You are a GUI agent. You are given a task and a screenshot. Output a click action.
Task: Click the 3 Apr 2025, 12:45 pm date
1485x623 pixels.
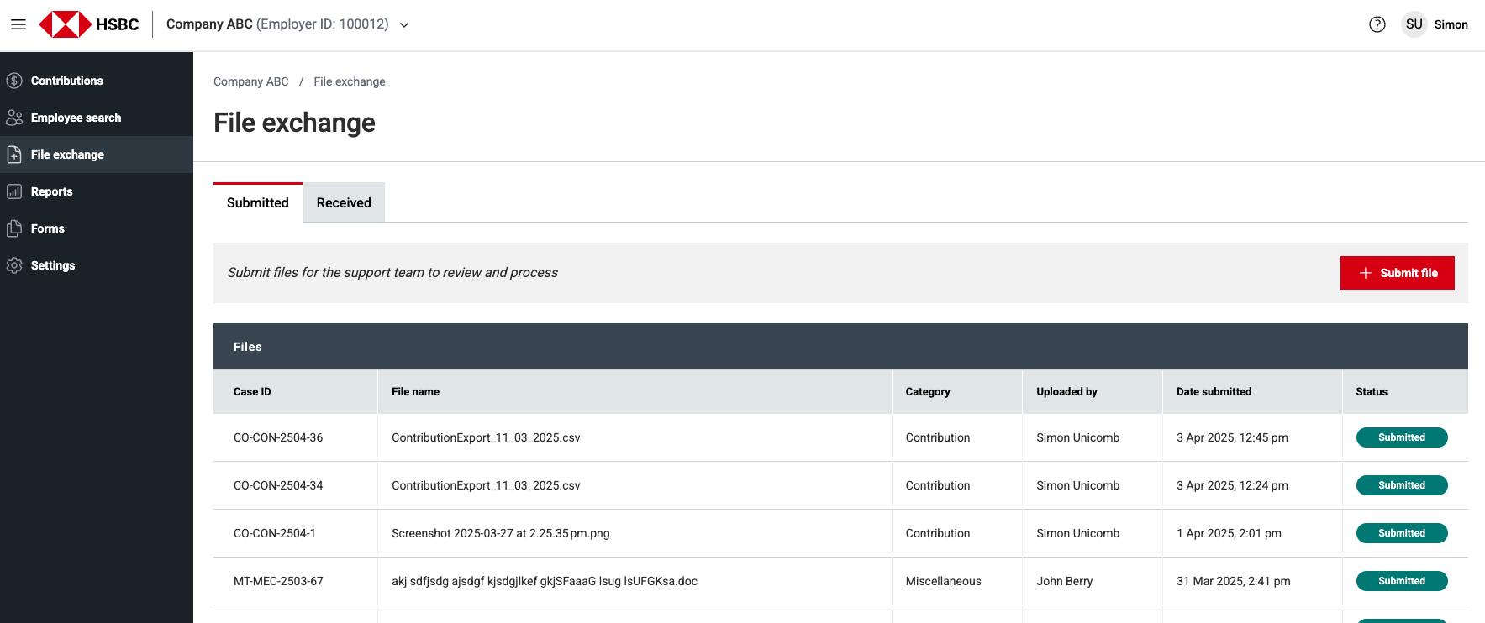pos(1232,437)
